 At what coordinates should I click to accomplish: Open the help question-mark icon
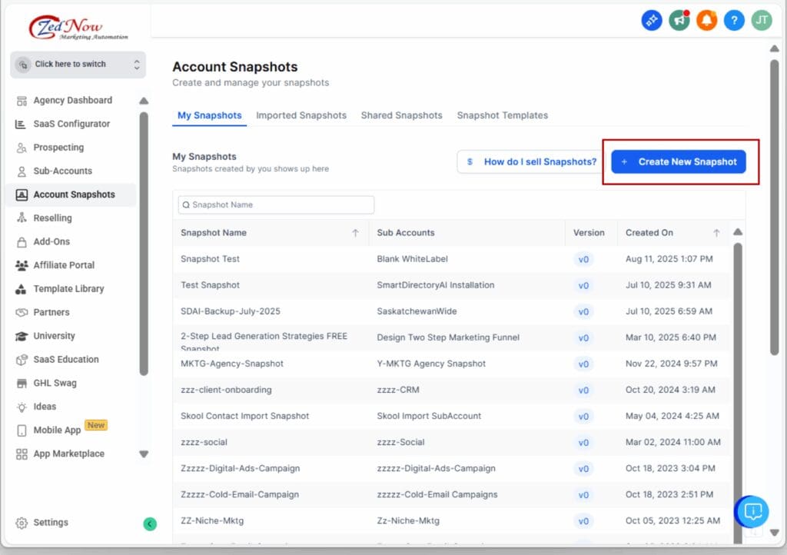coord(734,20)
